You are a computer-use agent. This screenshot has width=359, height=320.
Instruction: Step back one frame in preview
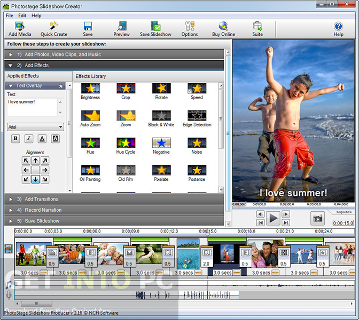(261, 214)
